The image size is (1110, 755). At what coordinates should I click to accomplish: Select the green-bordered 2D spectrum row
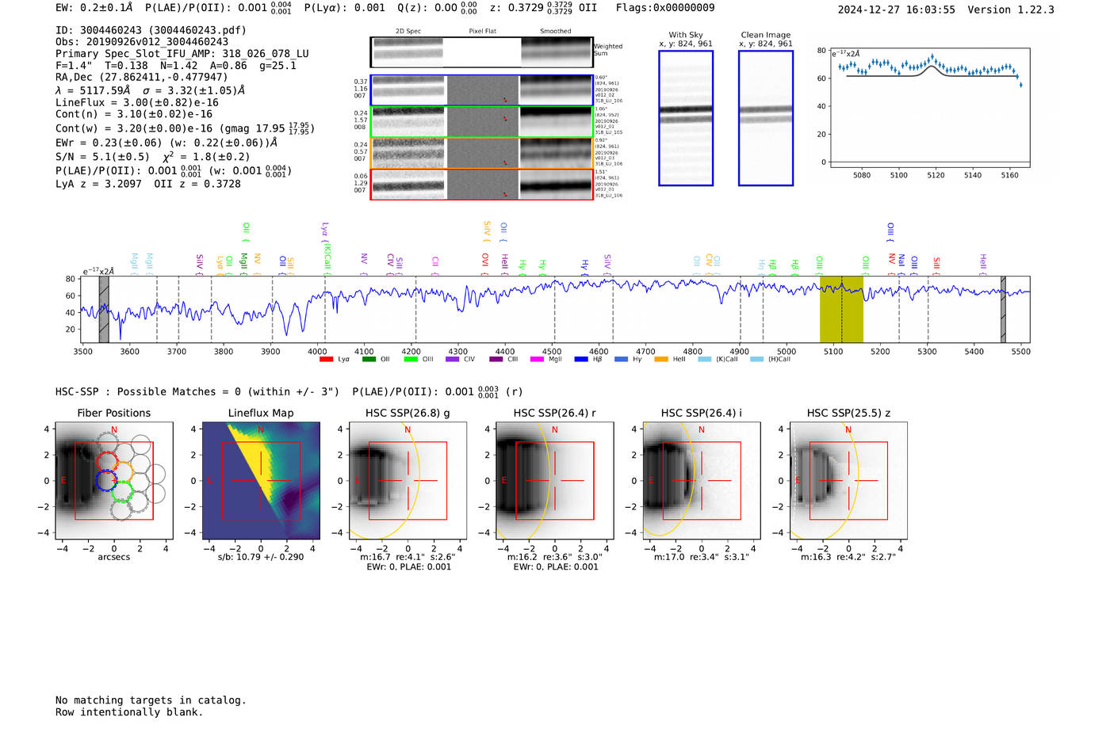tap(481, 121)
